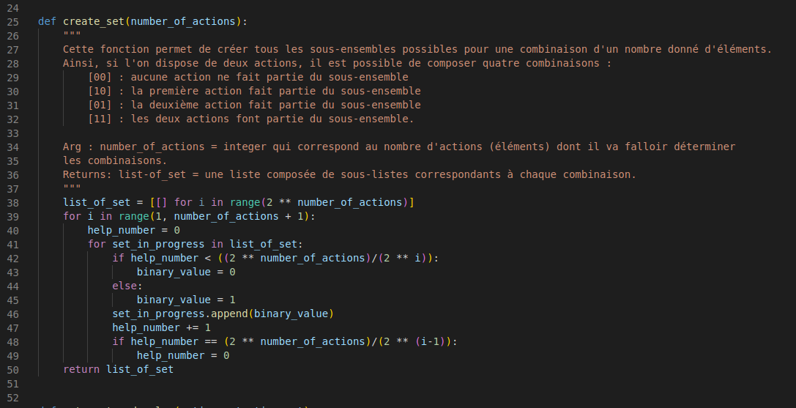The width and height of the screenshot is (796, 408).
Task: Click line number 38 in the gutter
Action: [12, 202]
